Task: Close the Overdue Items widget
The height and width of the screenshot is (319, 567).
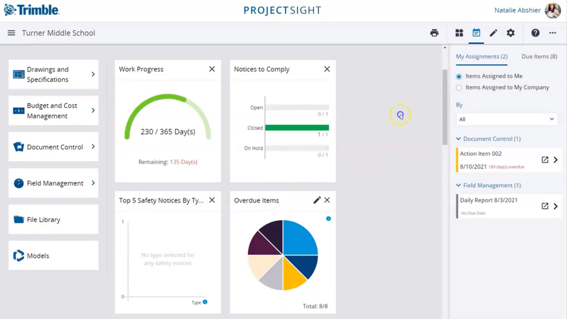Action: [x=327, y=200]
